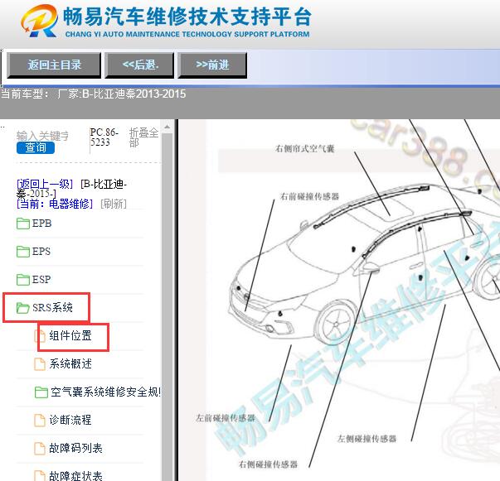Focus the 输入关键字 search field

point(42,136)
